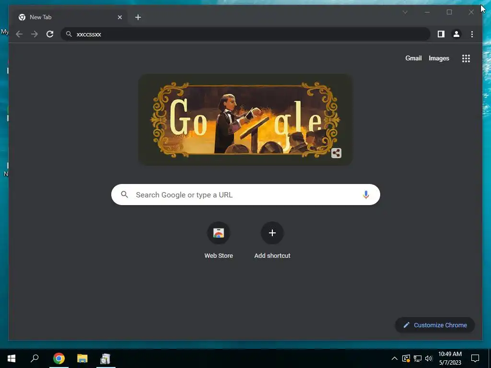Screen dimensions: 491x368
Task: Open File Explorer from taskbar
Action: 82,358
